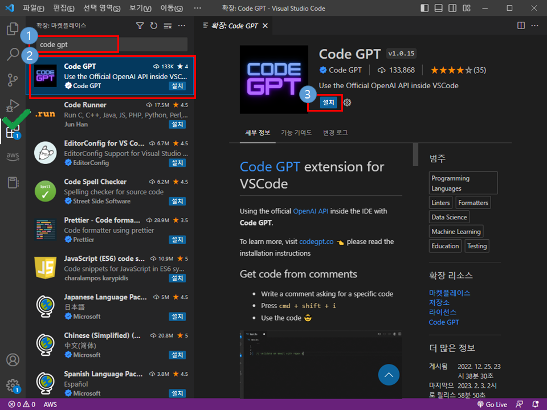Install Code Runner extension
This screenshot has height=410, width=547.
[177, 125]
